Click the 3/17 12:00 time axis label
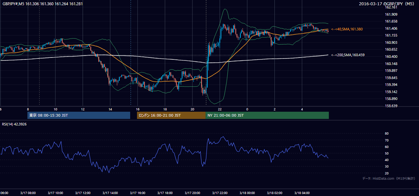Image resolution: width=419 pixels, height=196 pixels. pyautogui.click(x=83, y=193)
